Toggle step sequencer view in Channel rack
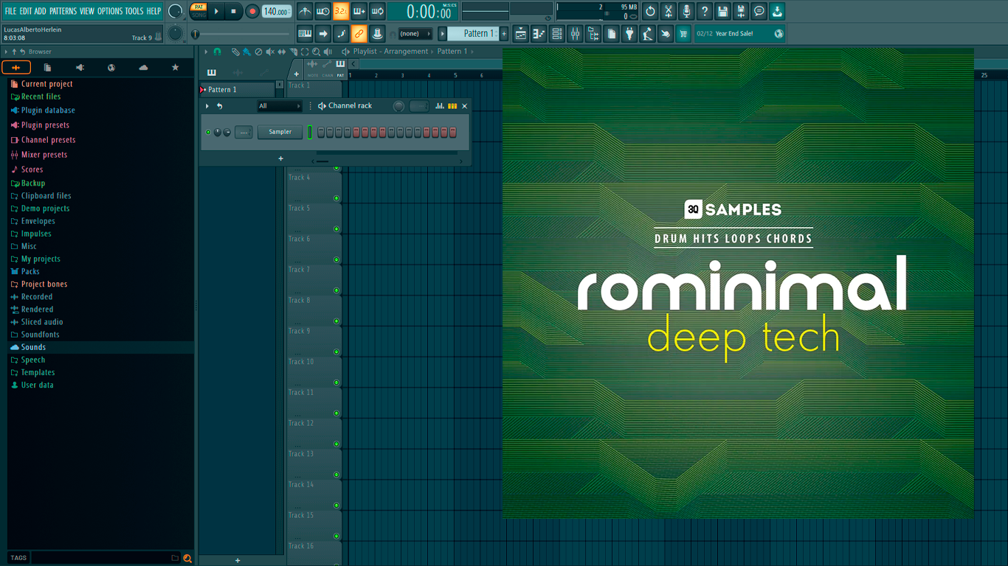Viewport: 1008px width, 566px height. (452, 106)
